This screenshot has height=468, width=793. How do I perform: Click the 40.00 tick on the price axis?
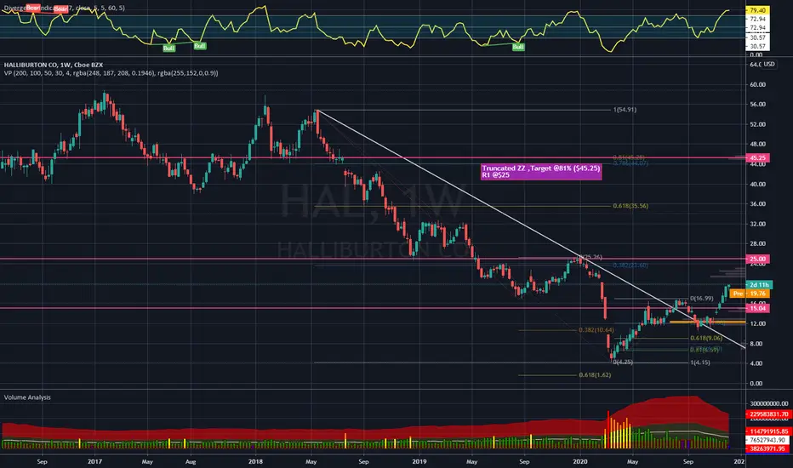[757, 184]
